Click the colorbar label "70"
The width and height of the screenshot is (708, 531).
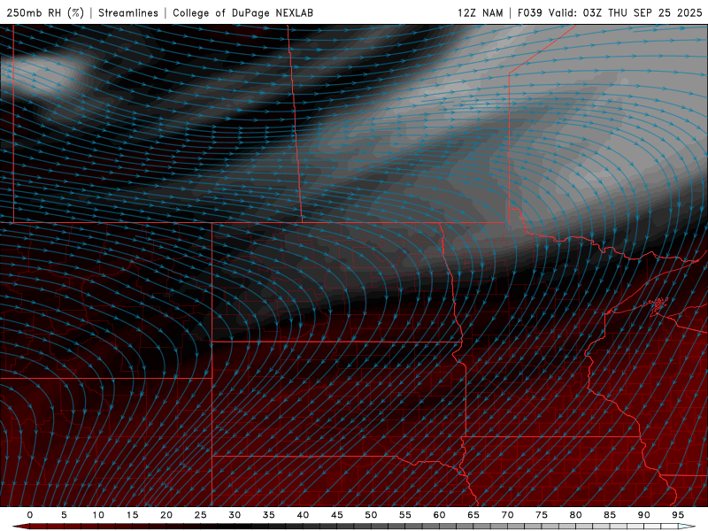coord(507,515)
